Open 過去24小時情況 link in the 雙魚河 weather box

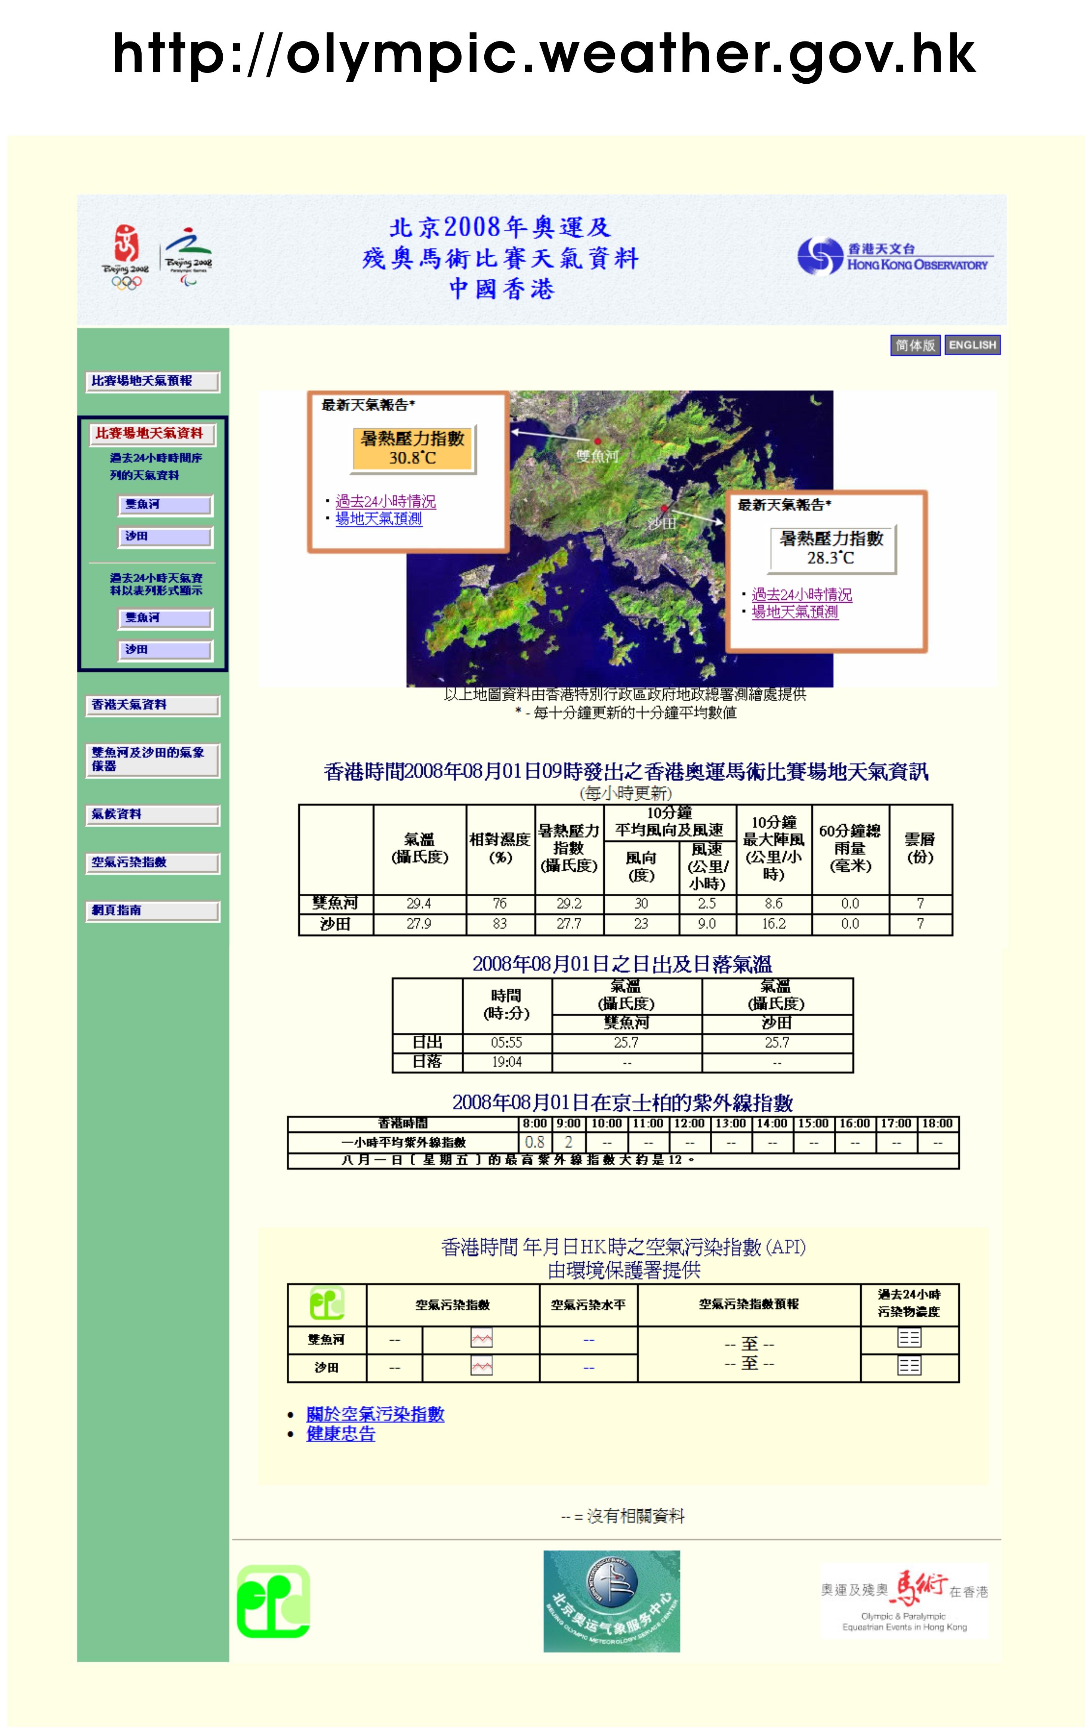(x=385, y=501)
